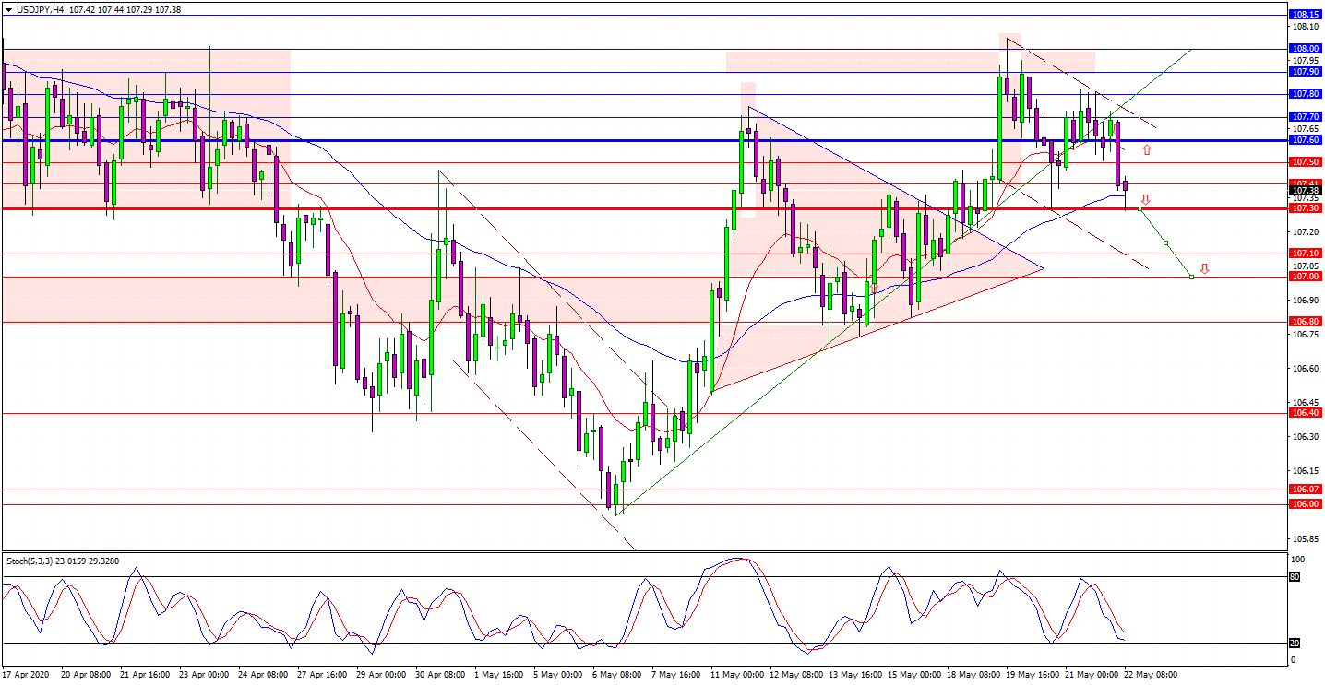Click the Stoch(5,3,3) indicator label
Viewport: 1325px width, 685px height.
[x=30, y=561]
